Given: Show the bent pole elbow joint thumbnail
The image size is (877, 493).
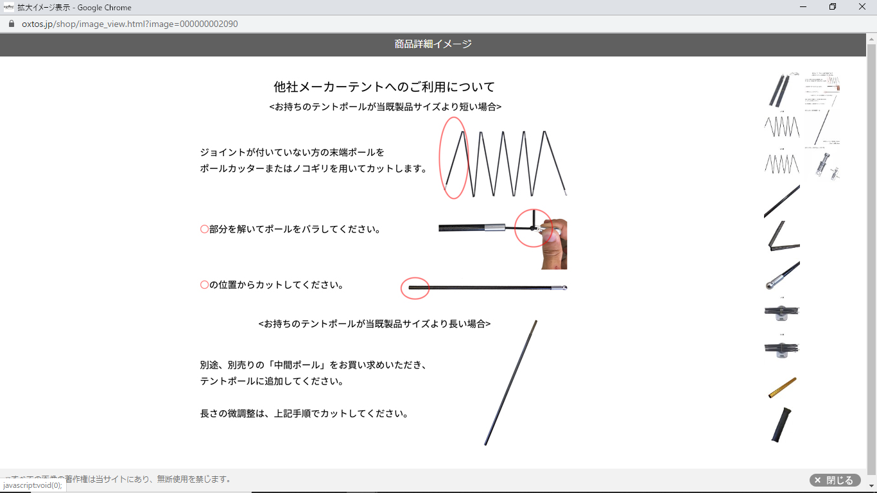Looking at the screenshot, I should 781,237.
